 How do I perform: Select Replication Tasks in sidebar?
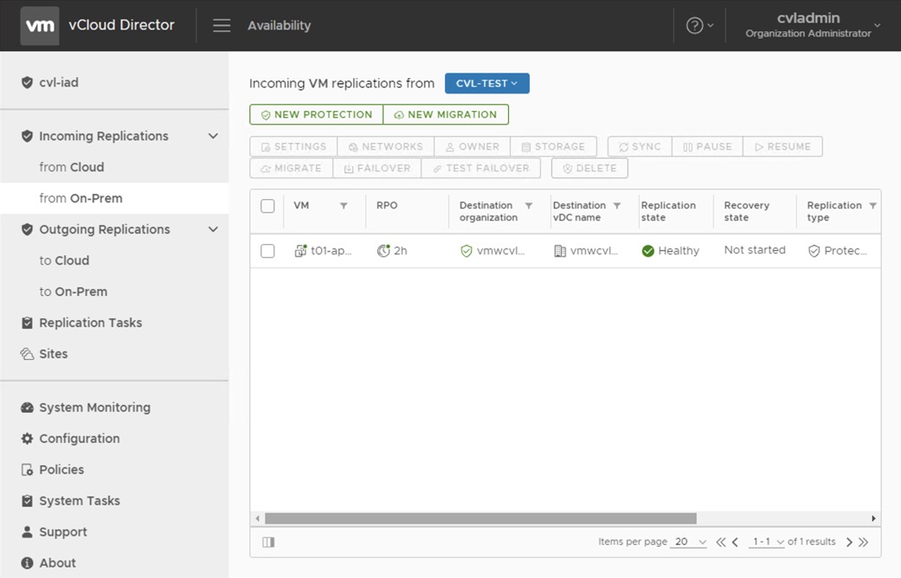pos(90,323)
